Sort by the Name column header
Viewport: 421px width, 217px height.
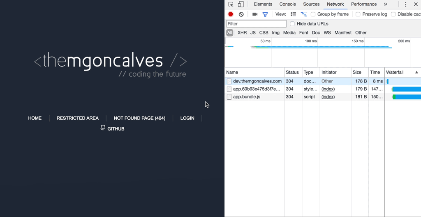tap(254, 72)
